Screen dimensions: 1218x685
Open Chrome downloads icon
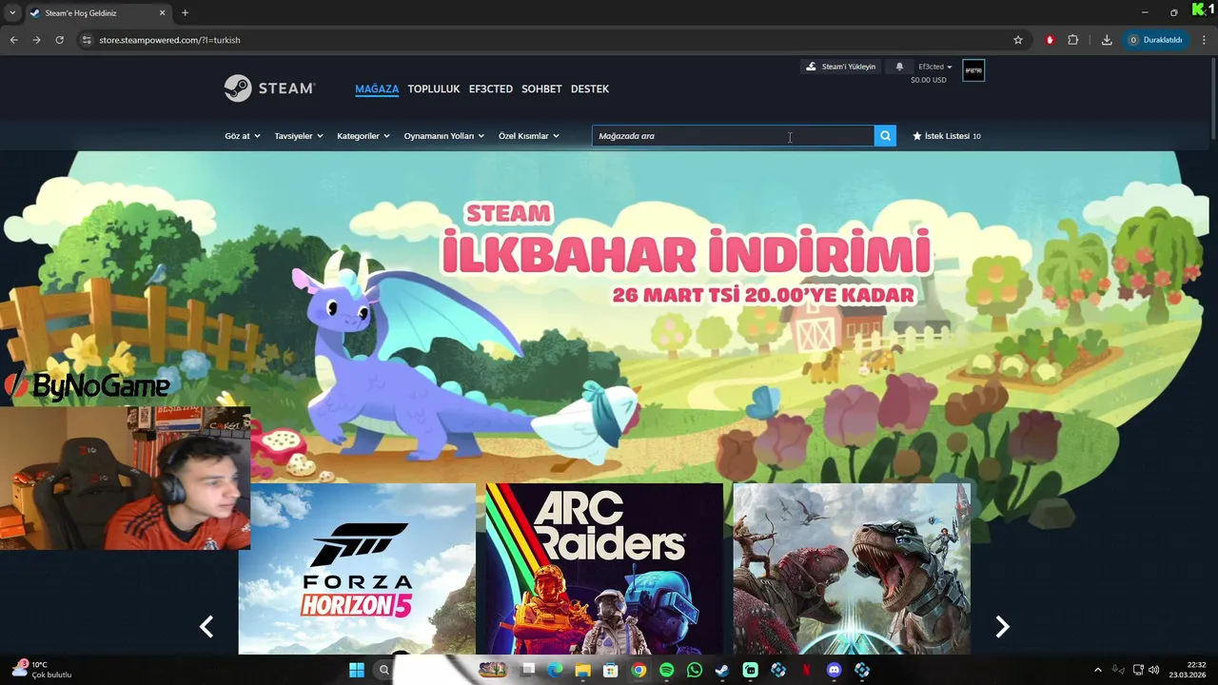[x=1107, y=40]
